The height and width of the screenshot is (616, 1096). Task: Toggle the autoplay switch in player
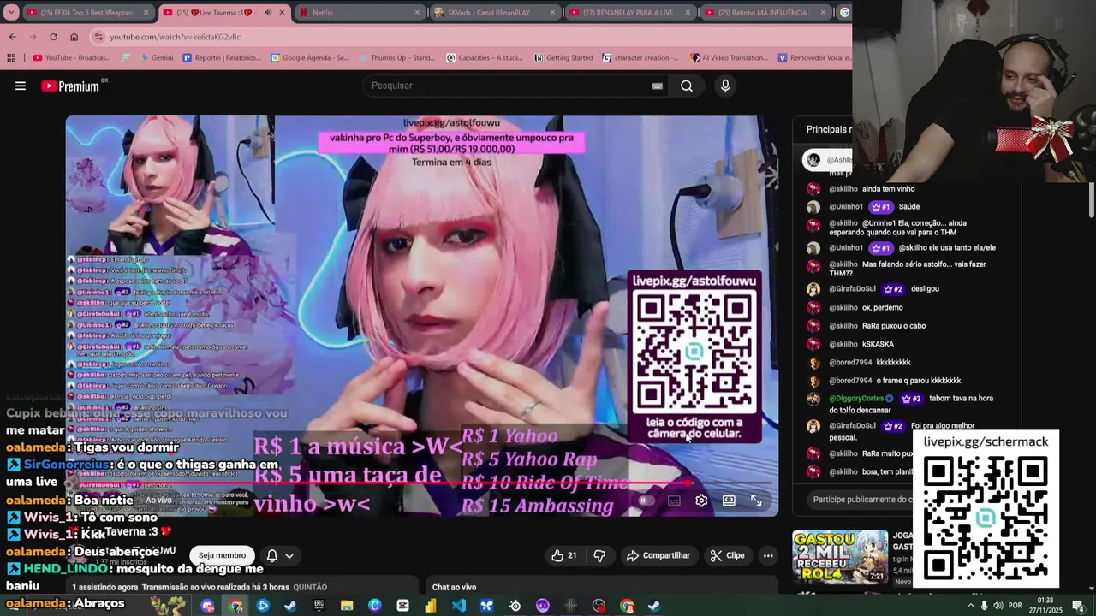(x=646, y=500)
